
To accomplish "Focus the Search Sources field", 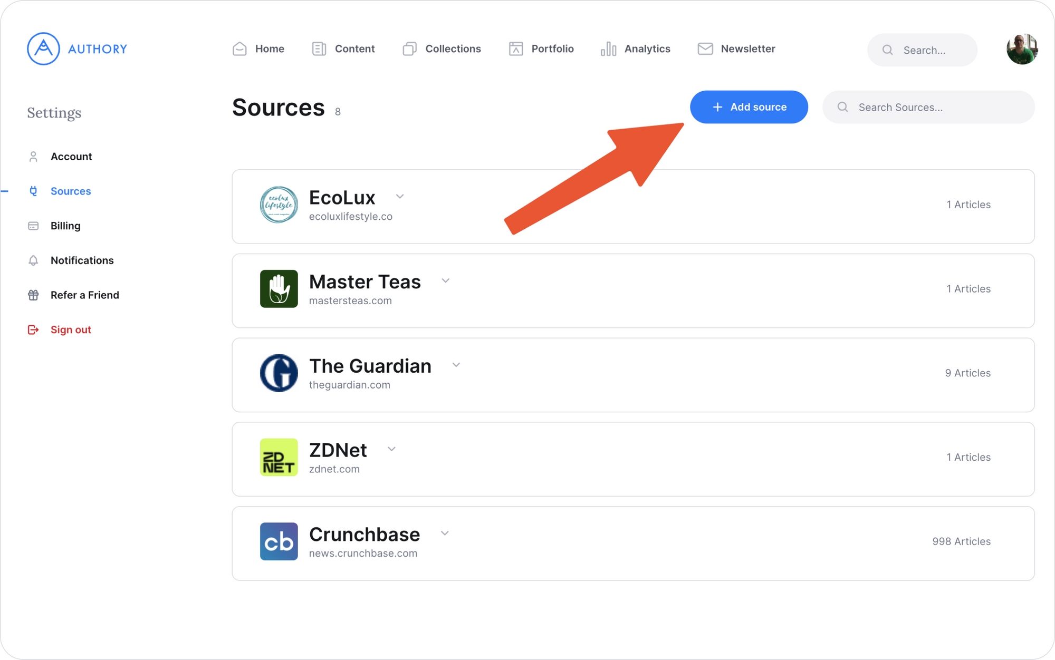I will pos(928,107).
